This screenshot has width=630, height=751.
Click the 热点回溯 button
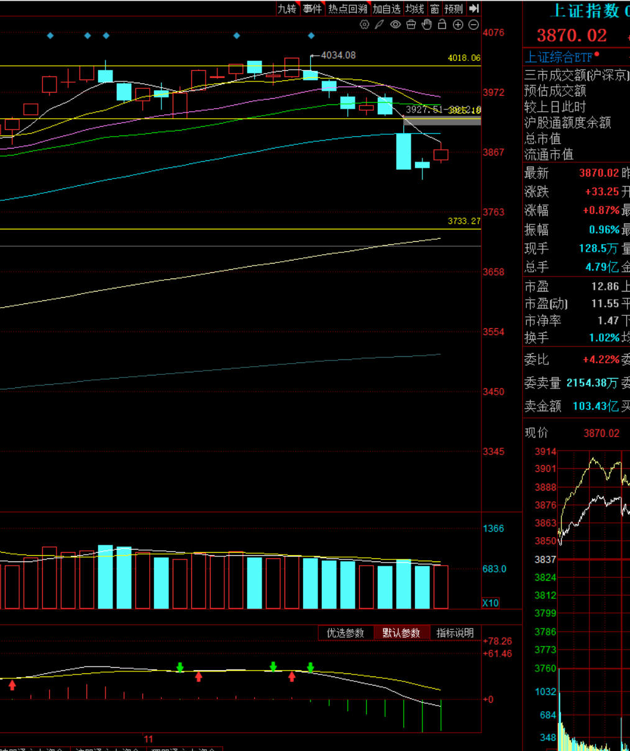pos(347,9)
